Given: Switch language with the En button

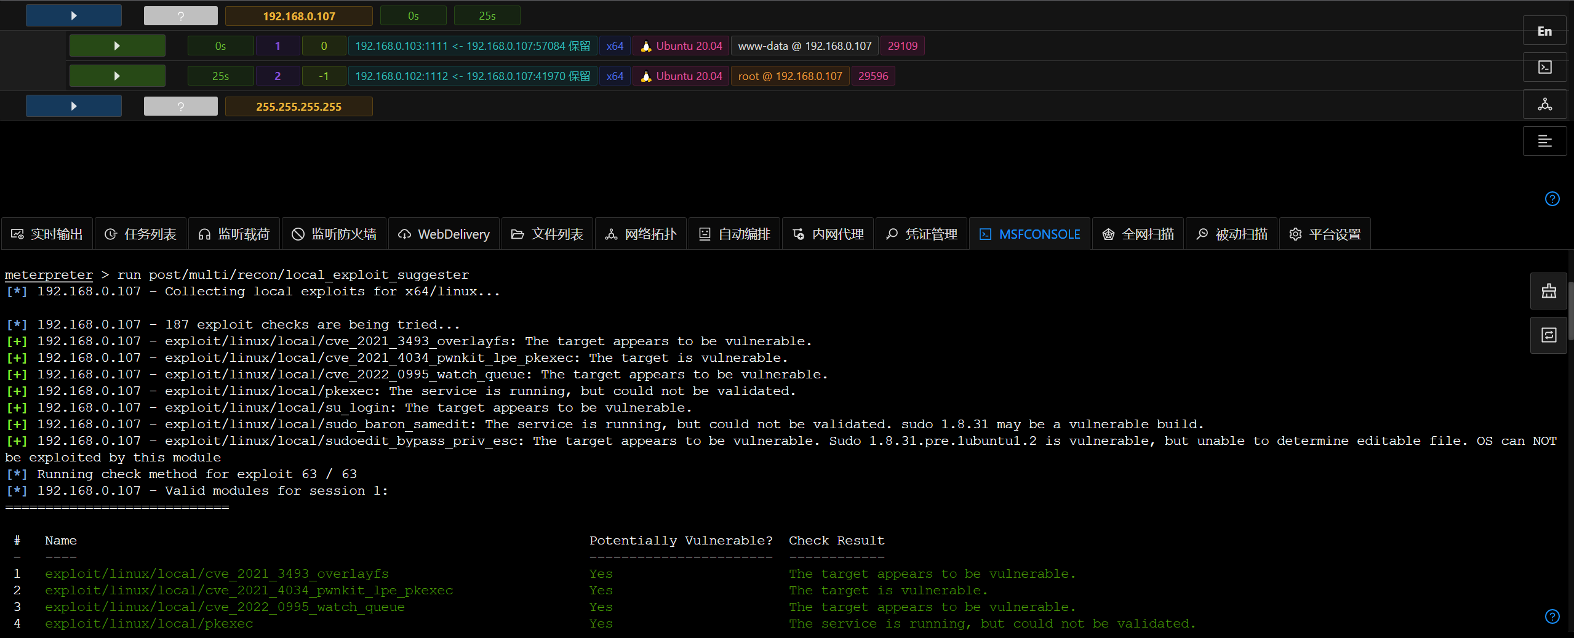Looking at the screenshot, I should [1544, 31].
